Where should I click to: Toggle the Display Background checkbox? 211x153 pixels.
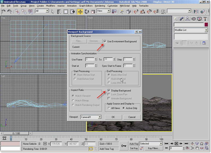click(x=109, y=90)
